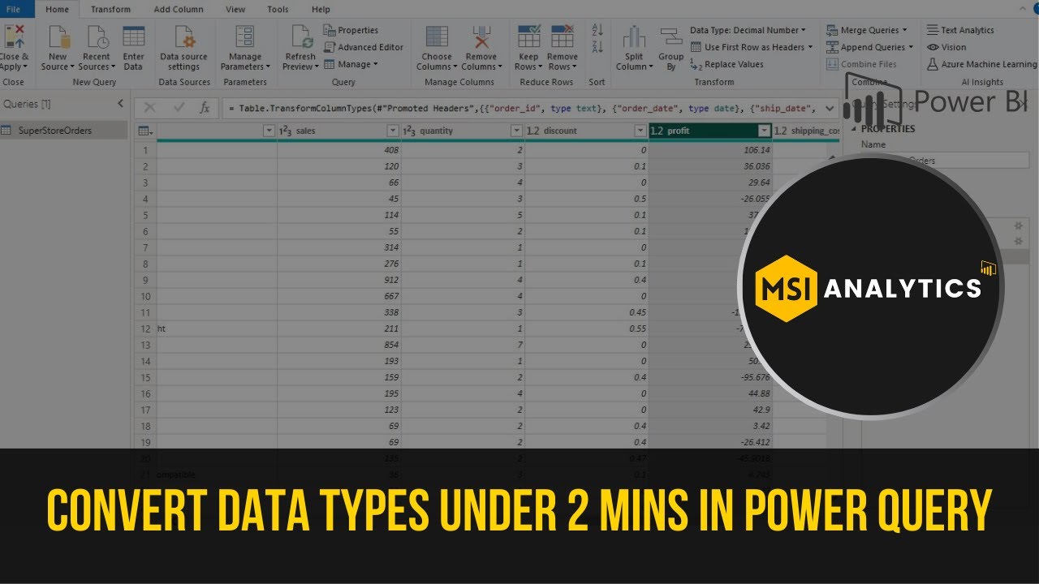1039x584 pixels.
Task: Click the fx formula icon
Action: click(205, 107)
